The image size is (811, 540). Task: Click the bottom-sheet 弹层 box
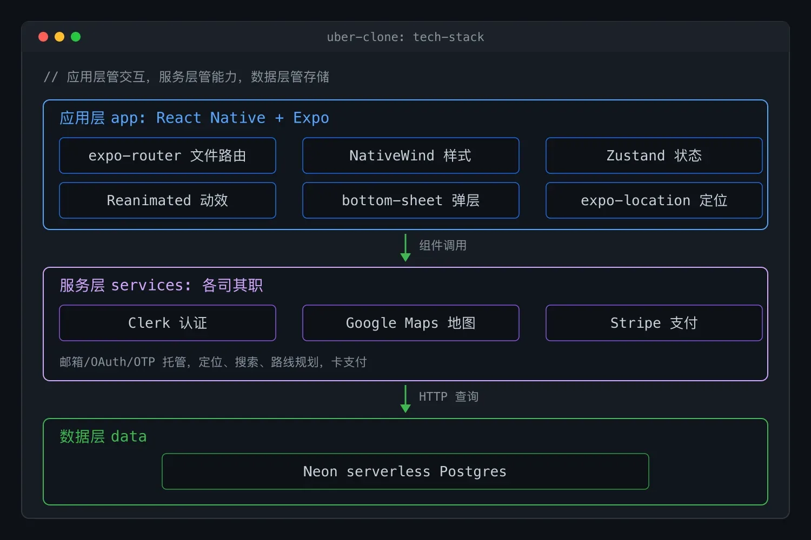(x=411, y=200)
